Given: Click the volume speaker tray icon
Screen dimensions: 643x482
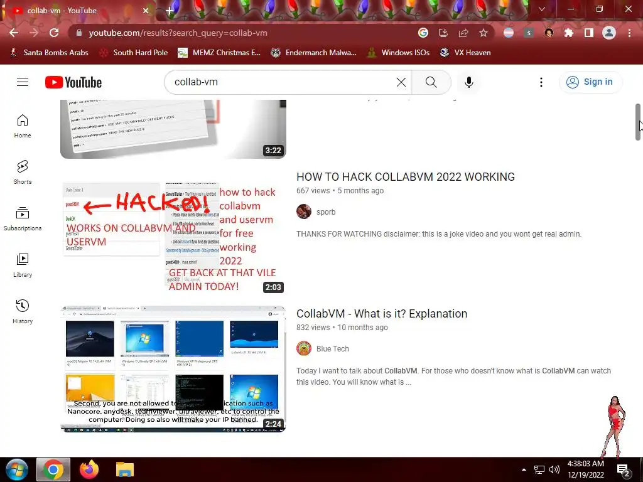Looking at the screenshot, I should pos(554,469).
